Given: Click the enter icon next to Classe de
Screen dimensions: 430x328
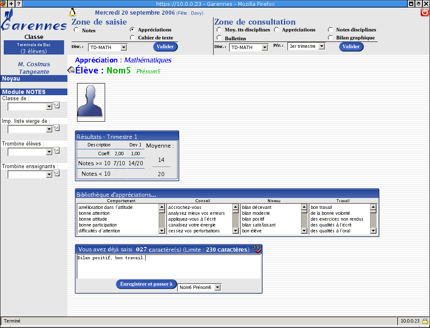Looking at the screenshot, I should click(x=57, y=105).
